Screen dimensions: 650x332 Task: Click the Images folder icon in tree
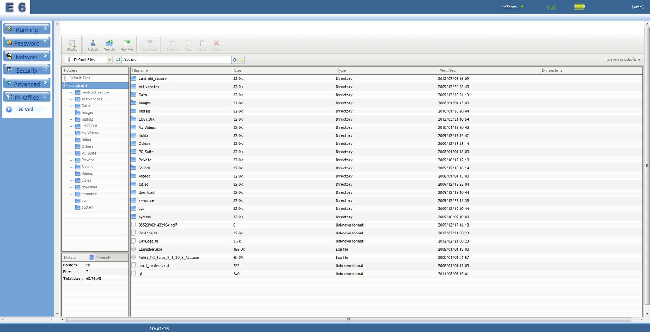tap(78, 113)
